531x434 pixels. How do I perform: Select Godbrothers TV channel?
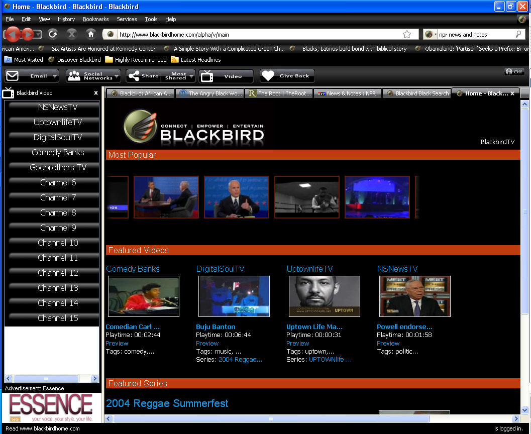54,167
